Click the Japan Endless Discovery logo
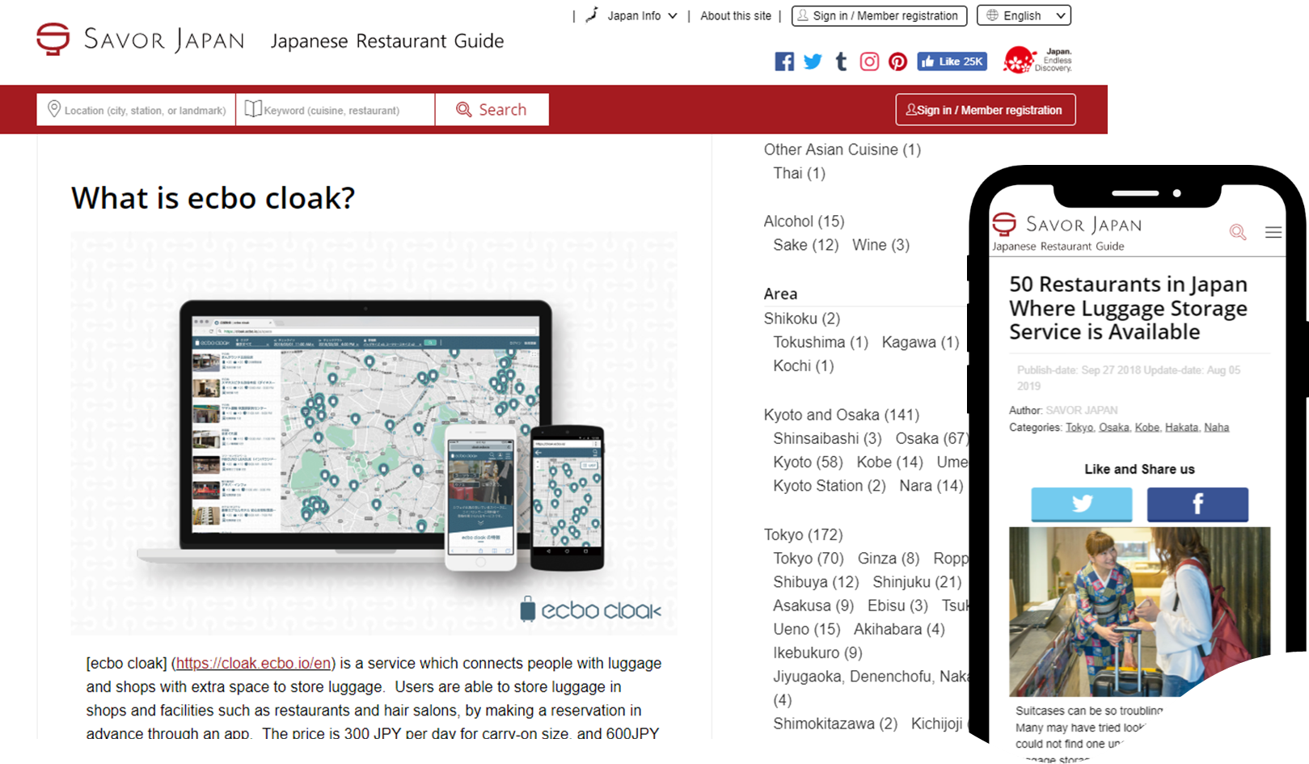Image resolution: width=1309 pixels, height=764 pixels. 1037,60
